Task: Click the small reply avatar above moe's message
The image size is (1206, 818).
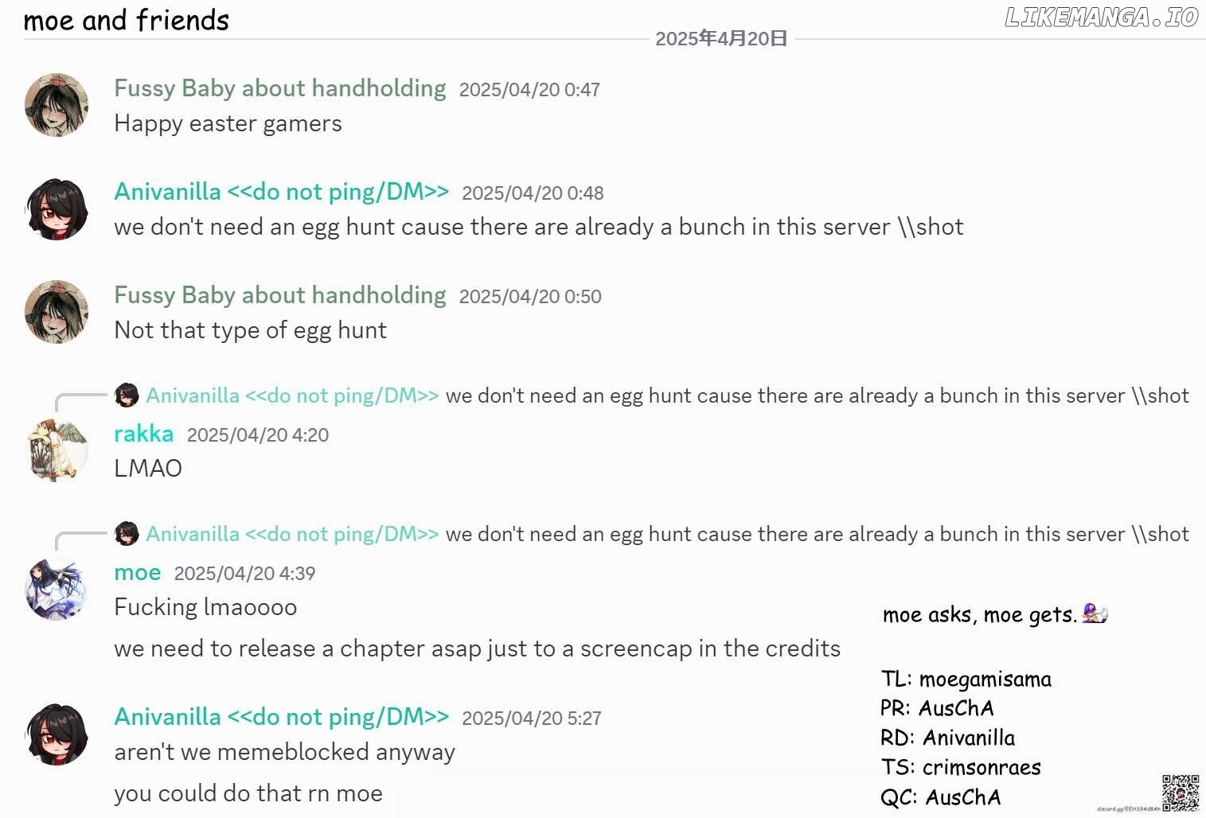Action: click(127, 534)
